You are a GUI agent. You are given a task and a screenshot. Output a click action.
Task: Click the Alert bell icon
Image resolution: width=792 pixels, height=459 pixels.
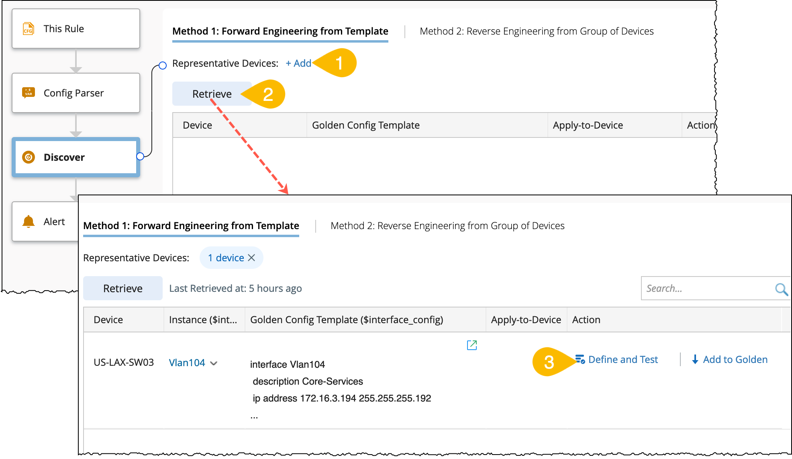[28, 221]
